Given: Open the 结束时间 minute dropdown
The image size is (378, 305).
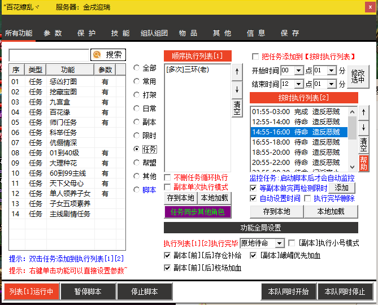Looking at the screenshot, I should [x=332, y=84].
